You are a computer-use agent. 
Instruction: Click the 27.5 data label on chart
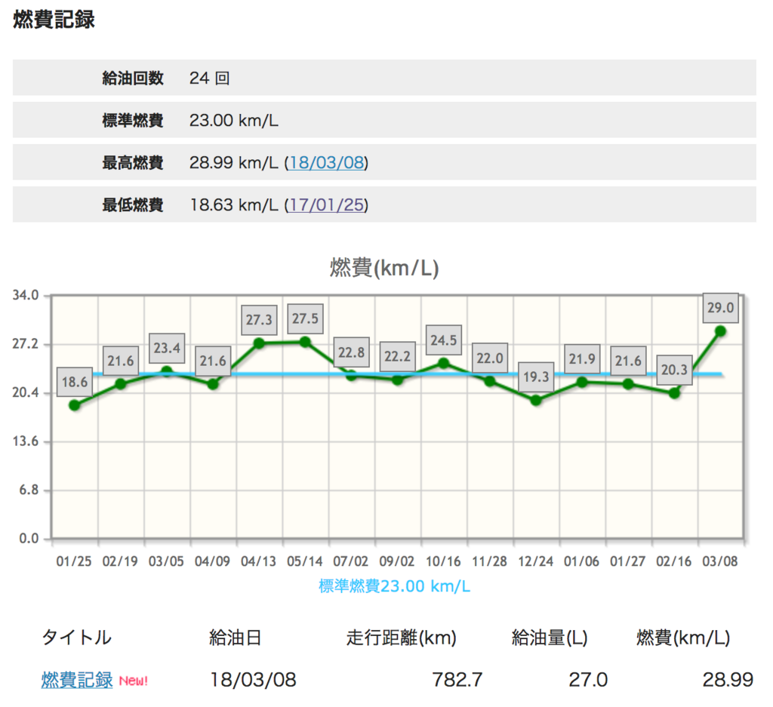click(x=305, y=318)
